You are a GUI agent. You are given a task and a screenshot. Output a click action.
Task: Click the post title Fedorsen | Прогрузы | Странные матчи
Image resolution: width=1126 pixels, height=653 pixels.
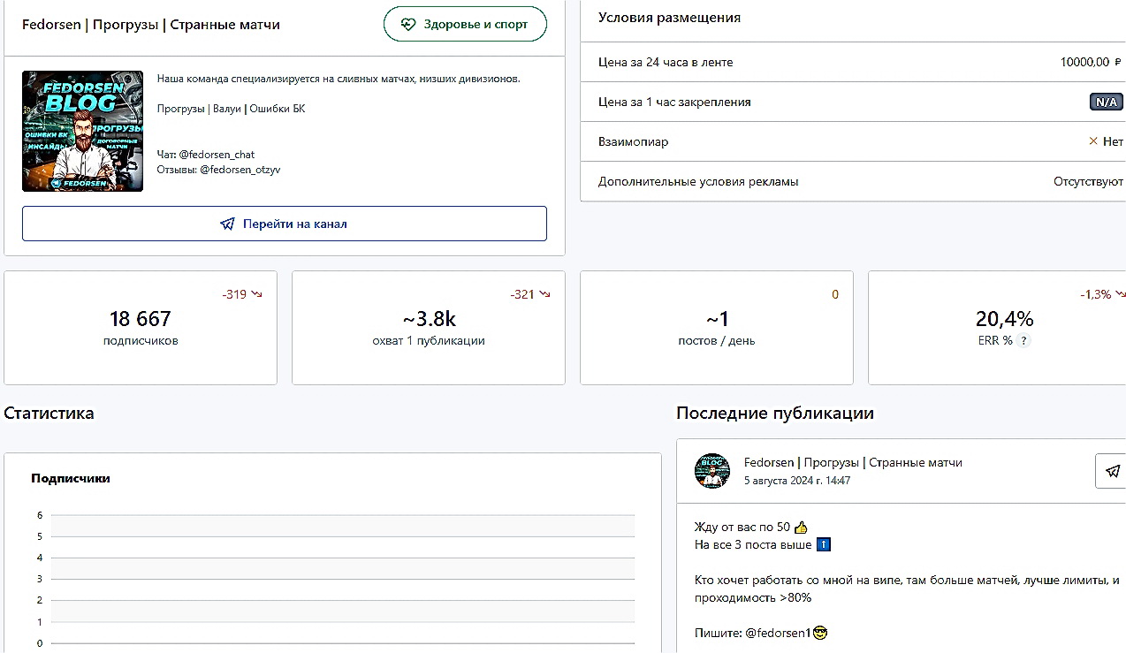tap(852, 462)
